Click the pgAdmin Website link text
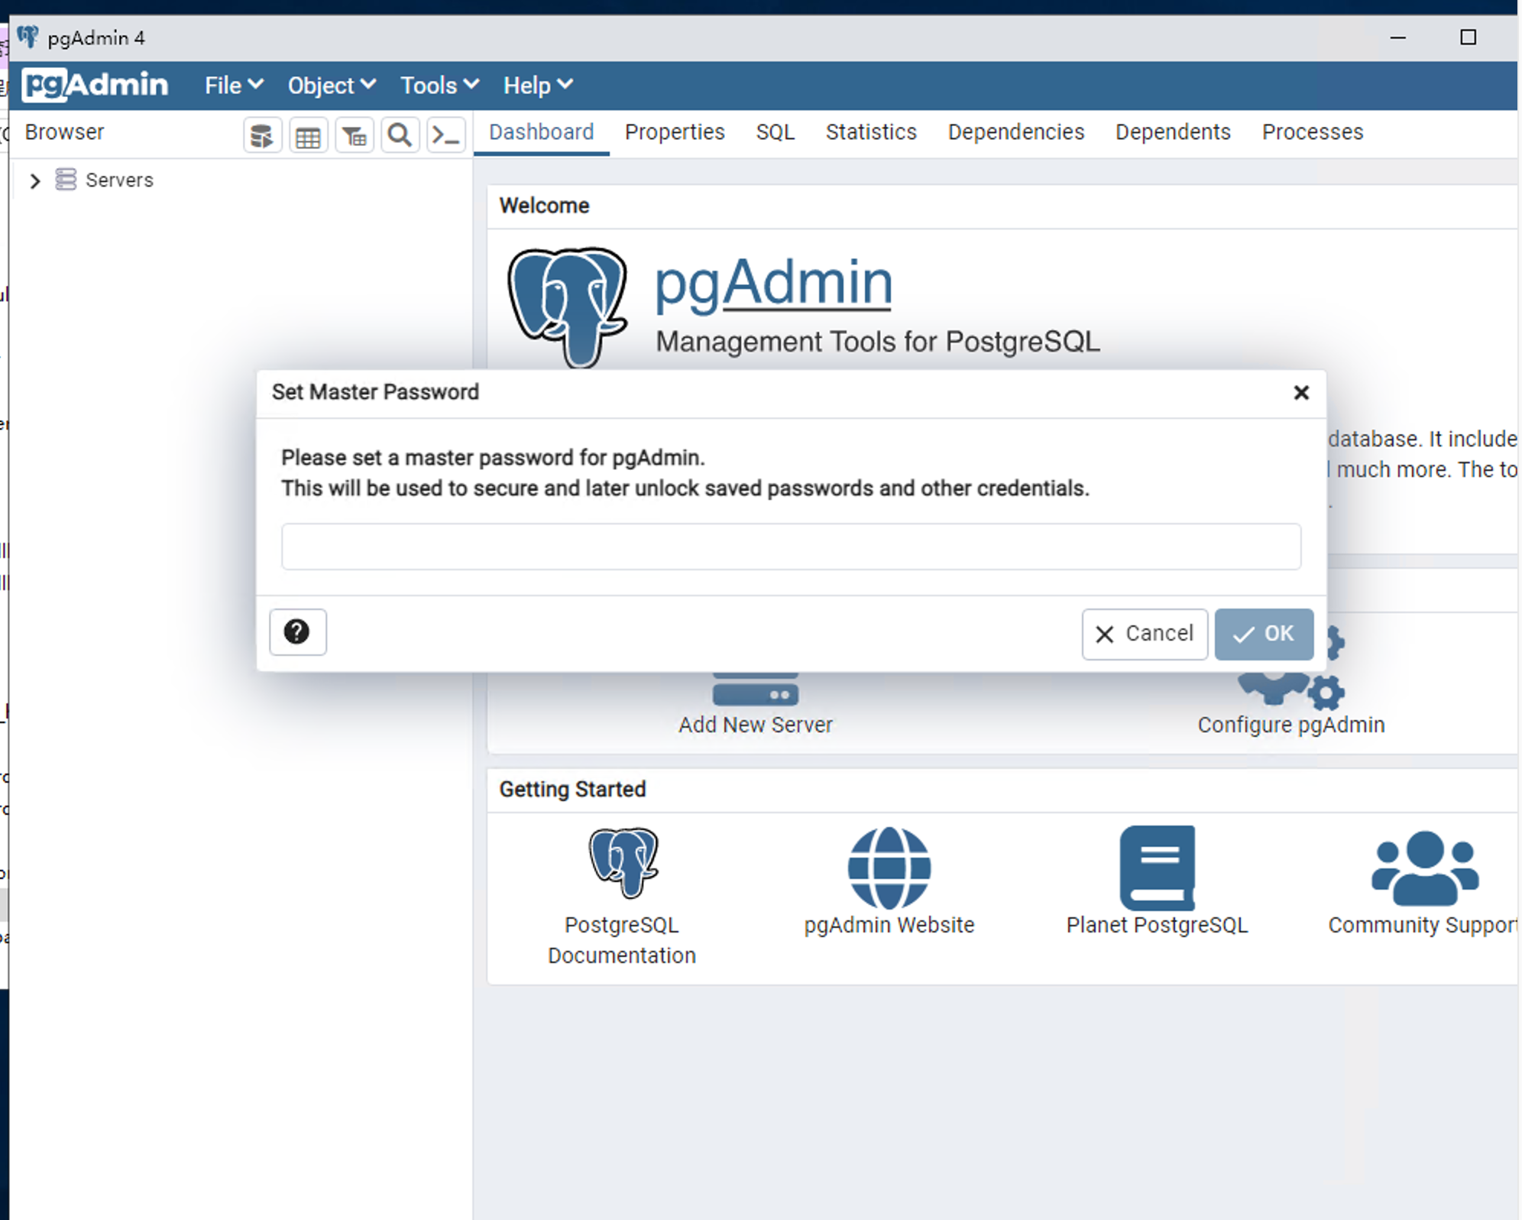1522x1220 pixels. [889, 925]
